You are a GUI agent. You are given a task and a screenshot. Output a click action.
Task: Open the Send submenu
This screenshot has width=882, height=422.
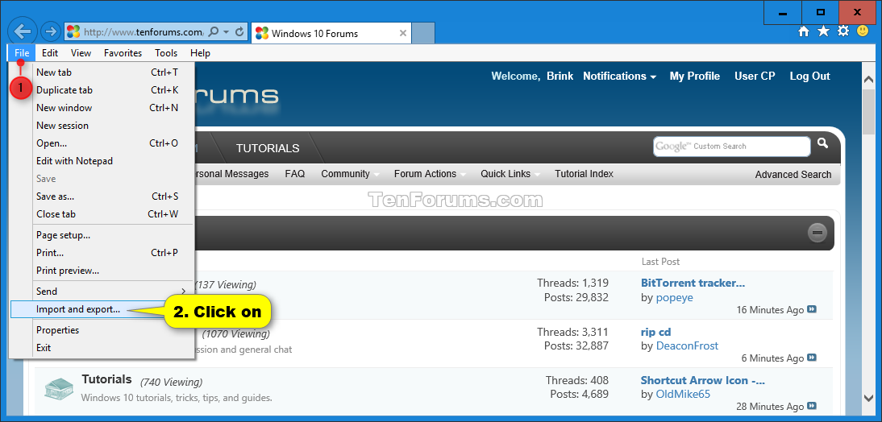pos(102,291)
